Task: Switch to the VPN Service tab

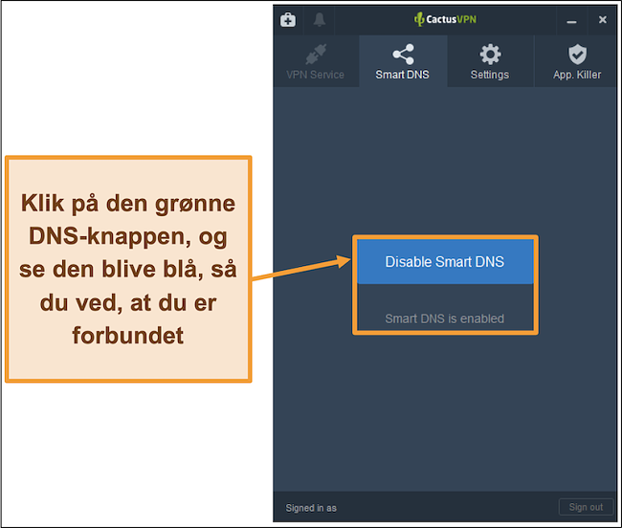Action: pos(316,61)
